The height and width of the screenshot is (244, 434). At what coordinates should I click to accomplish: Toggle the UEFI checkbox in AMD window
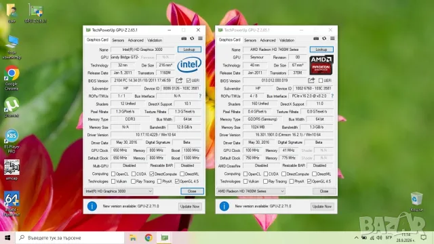point(321,81)
